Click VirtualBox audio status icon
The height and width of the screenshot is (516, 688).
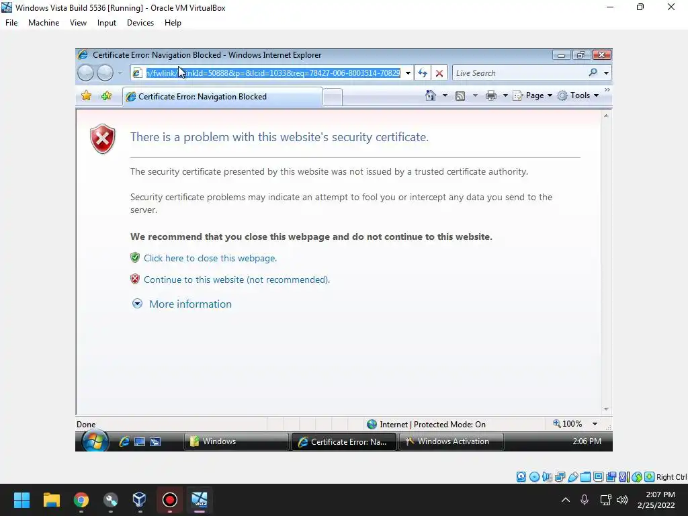click(547, 477)
